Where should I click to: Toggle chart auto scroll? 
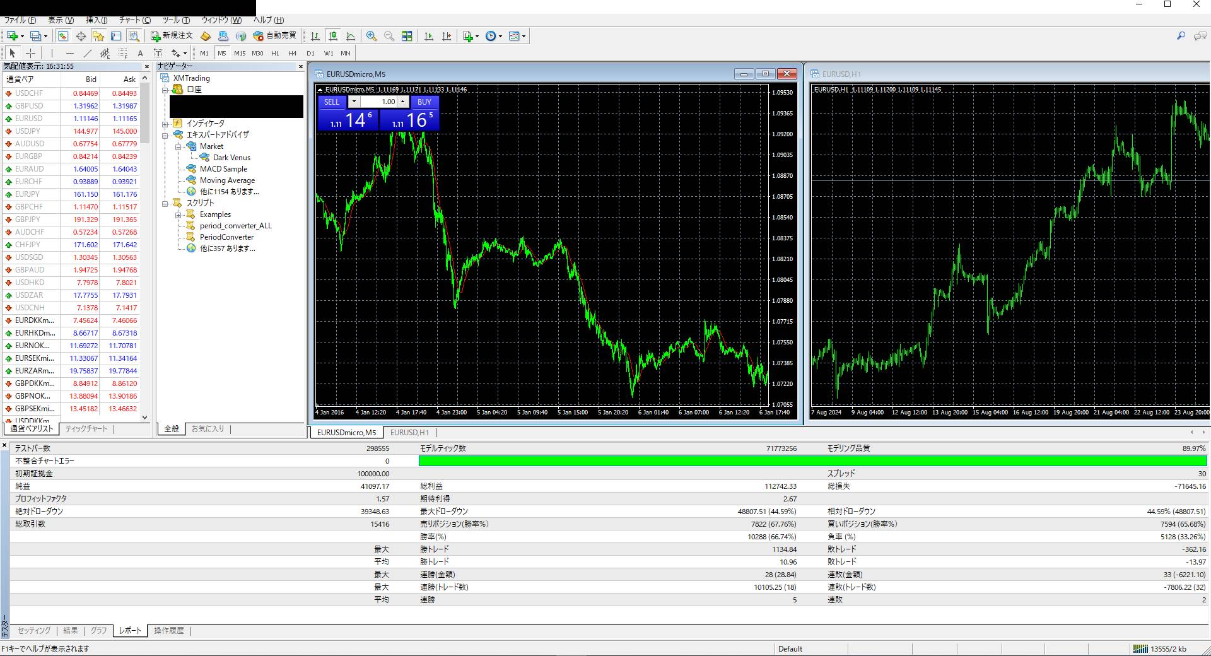(x=429, y=36)
